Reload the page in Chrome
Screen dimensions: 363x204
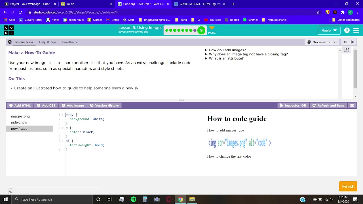(20, 12)
